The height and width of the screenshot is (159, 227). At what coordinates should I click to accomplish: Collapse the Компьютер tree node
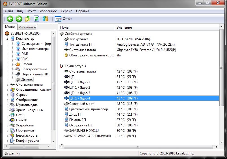coord(8,39)
